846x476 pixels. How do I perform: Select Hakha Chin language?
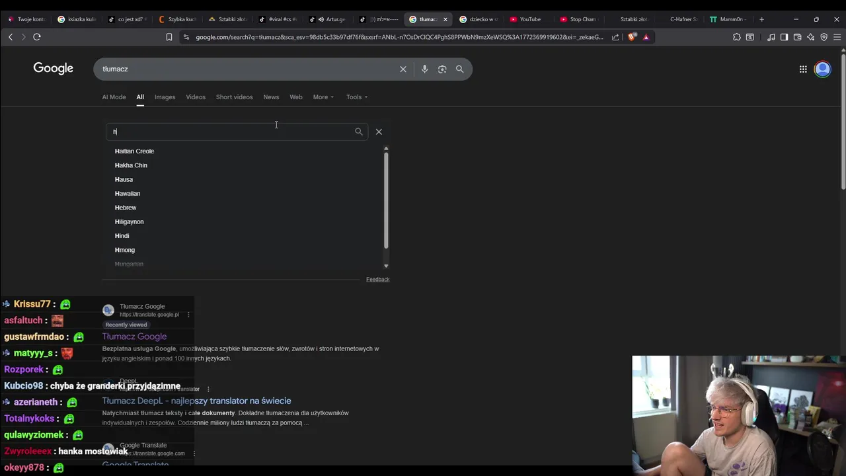click(131, 165)
